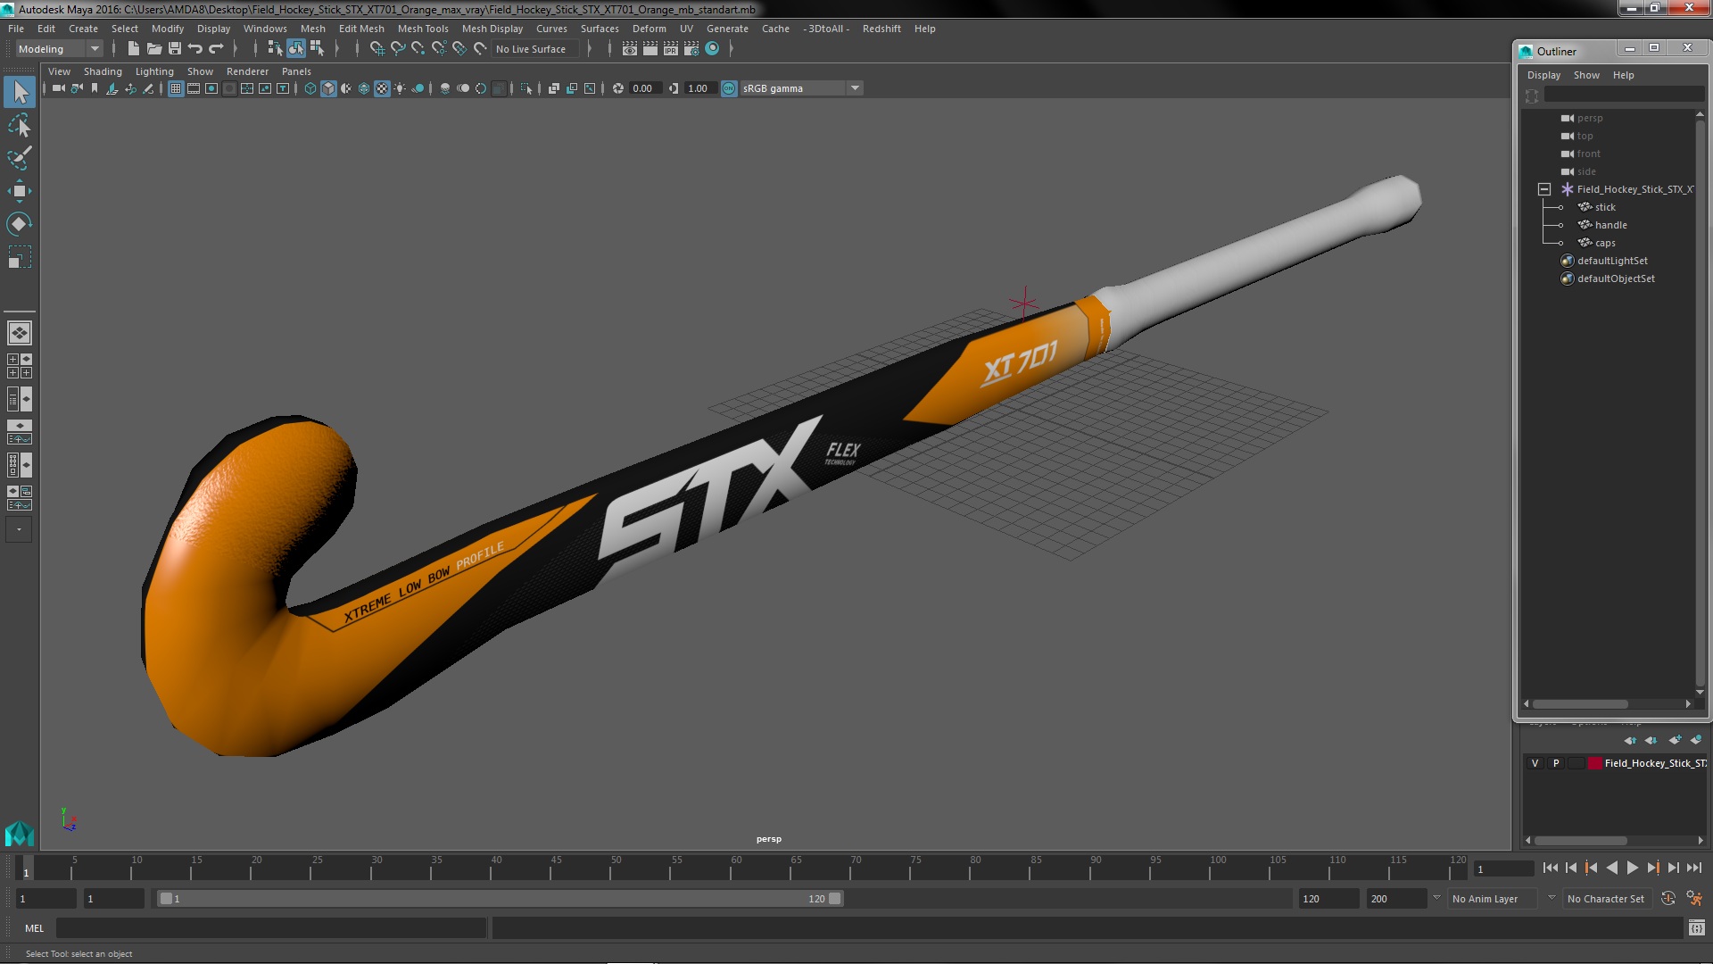Toggle layer visibility V box
This screenshot has width=1713, height=964.
click(1535, 763)
